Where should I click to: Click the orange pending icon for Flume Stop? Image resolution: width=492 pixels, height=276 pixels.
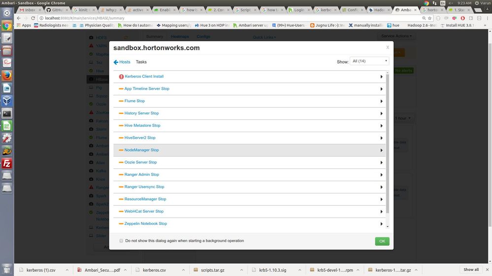coord(121,101)
